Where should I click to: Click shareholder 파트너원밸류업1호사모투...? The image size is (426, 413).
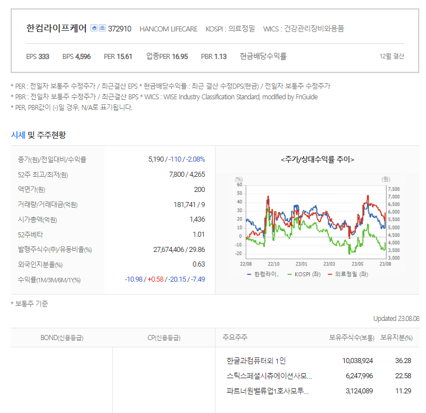click(x=267, y=391)
